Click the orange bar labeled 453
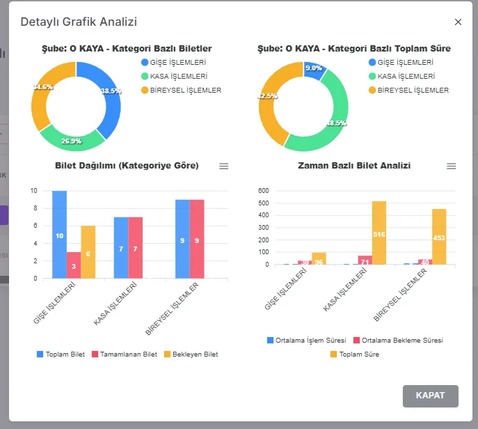This screenshot has width=478, height=429. (439, 237)
